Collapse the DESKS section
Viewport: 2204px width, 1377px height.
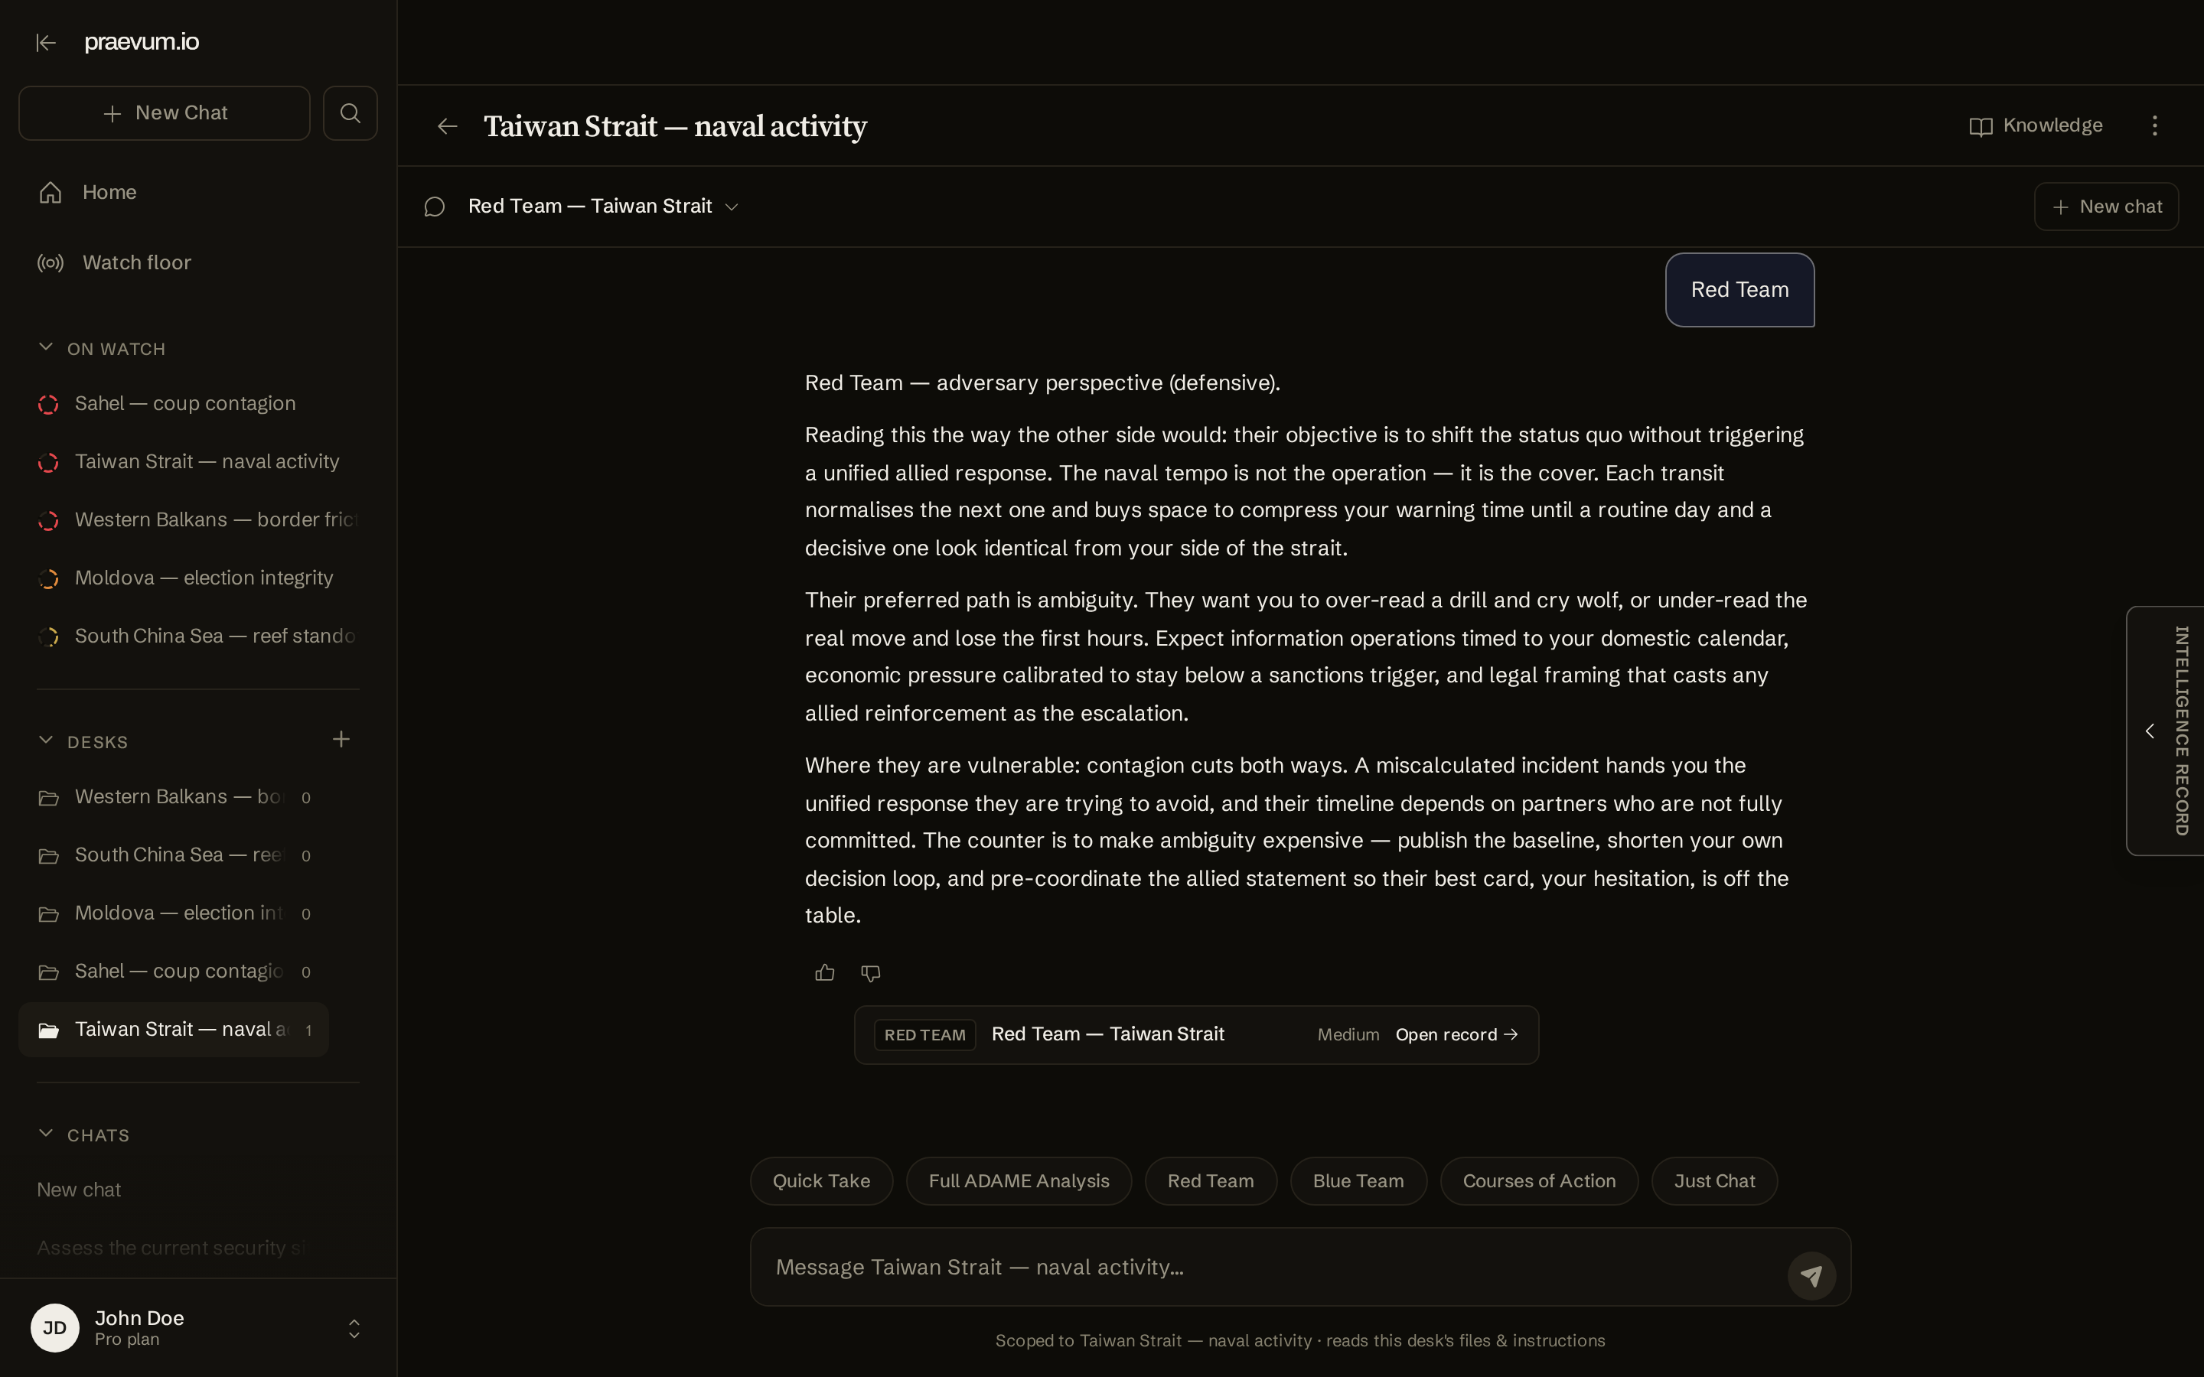click(46, 741)
